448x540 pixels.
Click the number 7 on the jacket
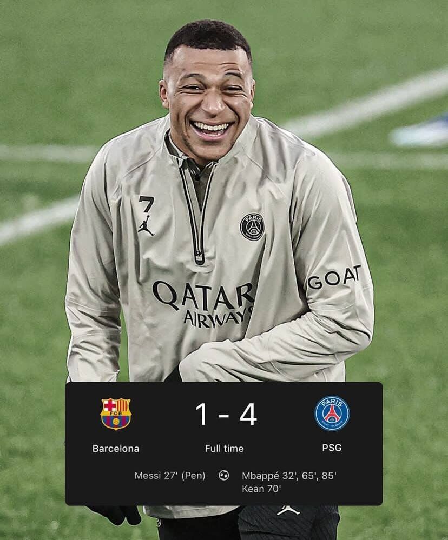pyautogui.click(x=146, y=204)
